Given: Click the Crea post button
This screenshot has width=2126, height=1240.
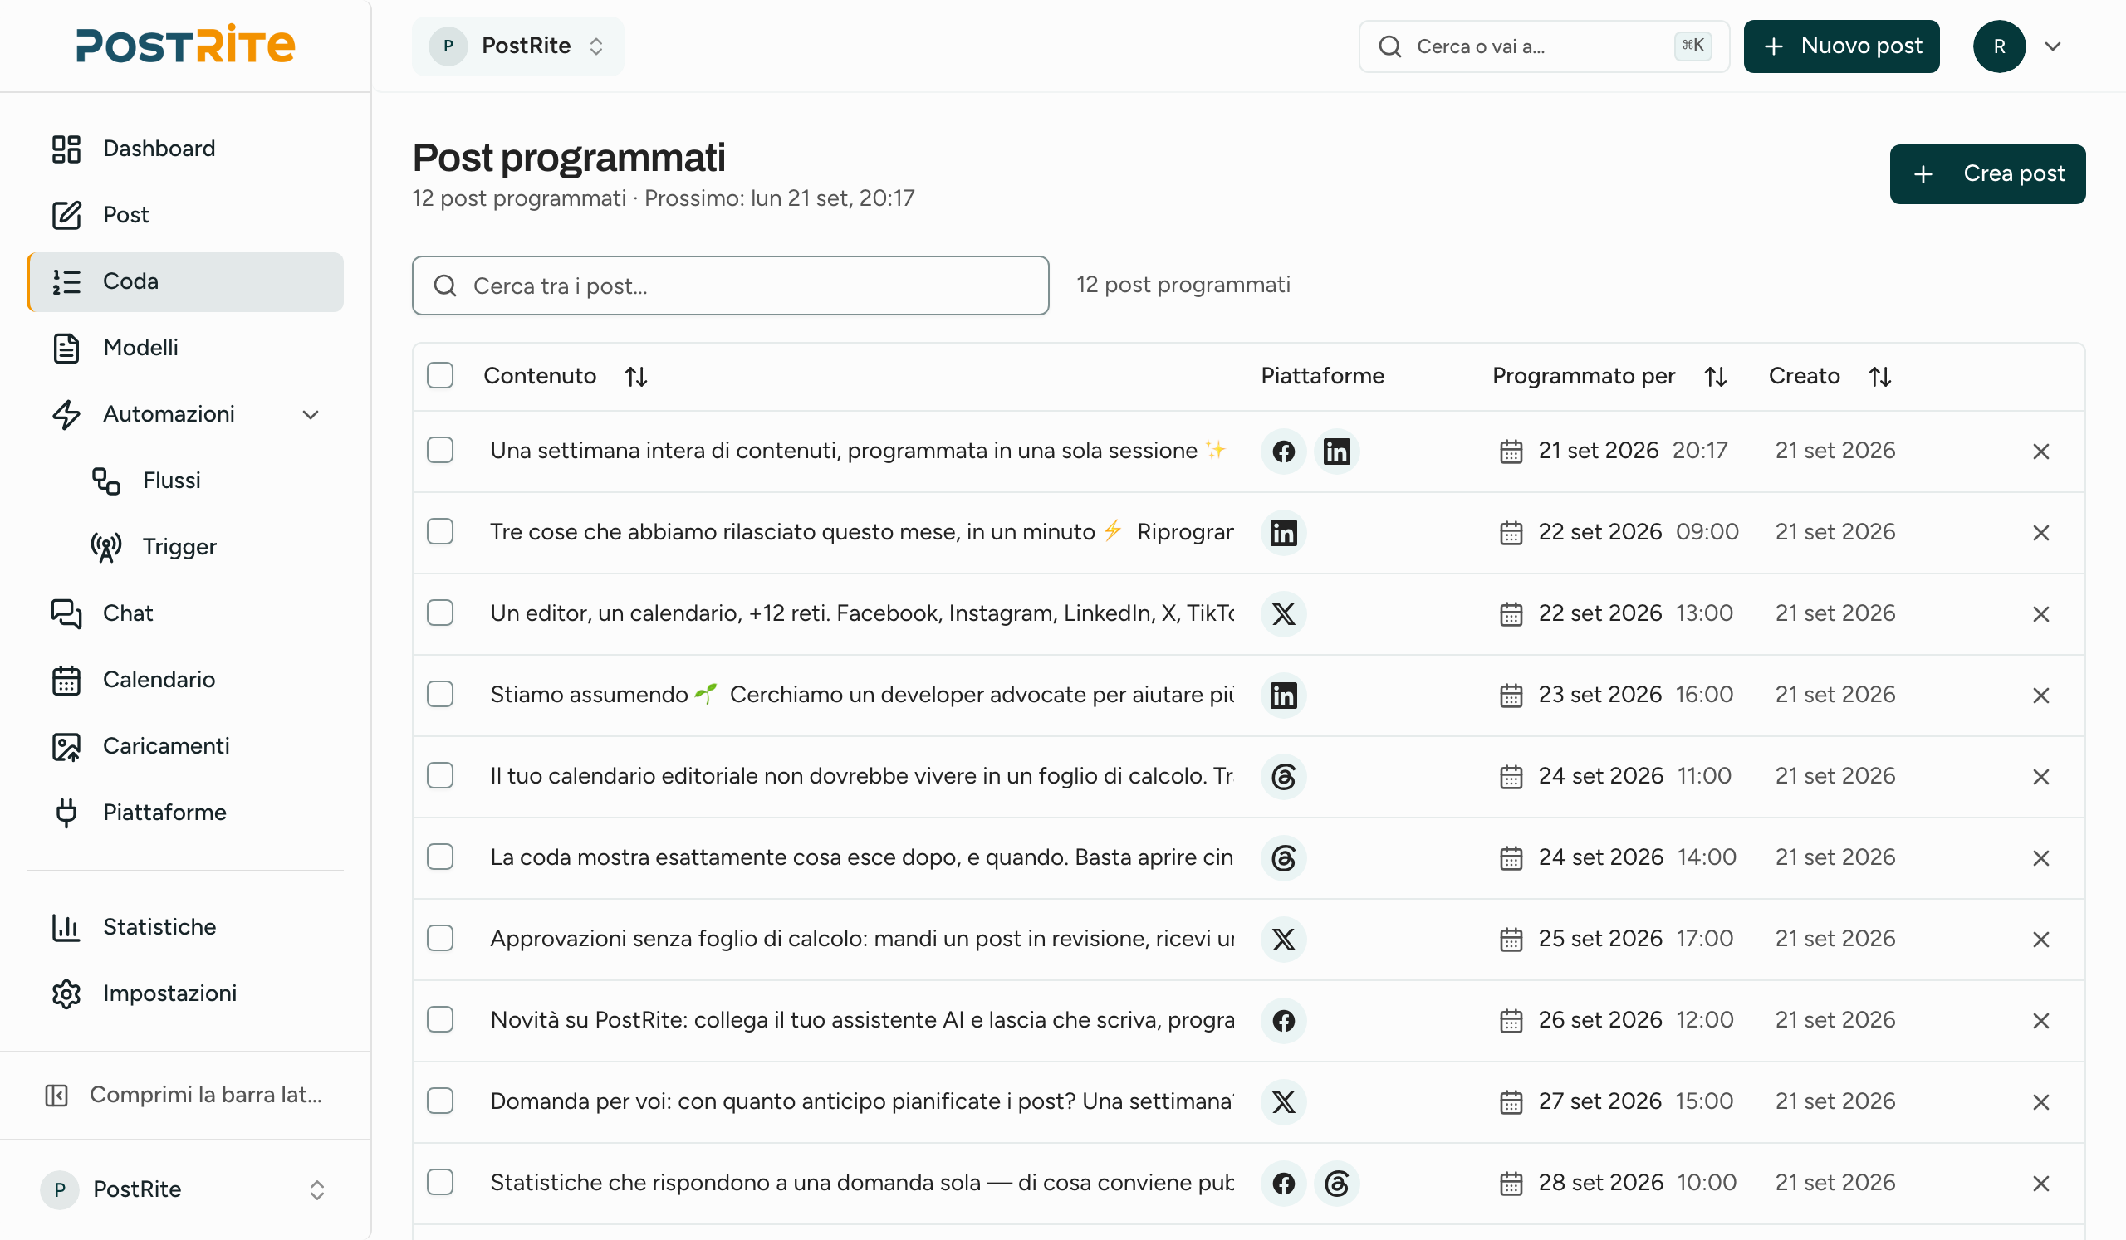Looking at the screenshot, I should [1986, 173].
